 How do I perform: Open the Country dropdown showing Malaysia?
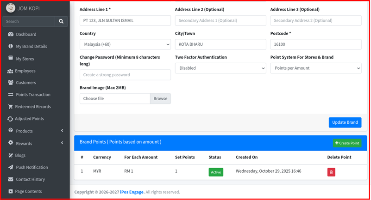coord(125,44)
